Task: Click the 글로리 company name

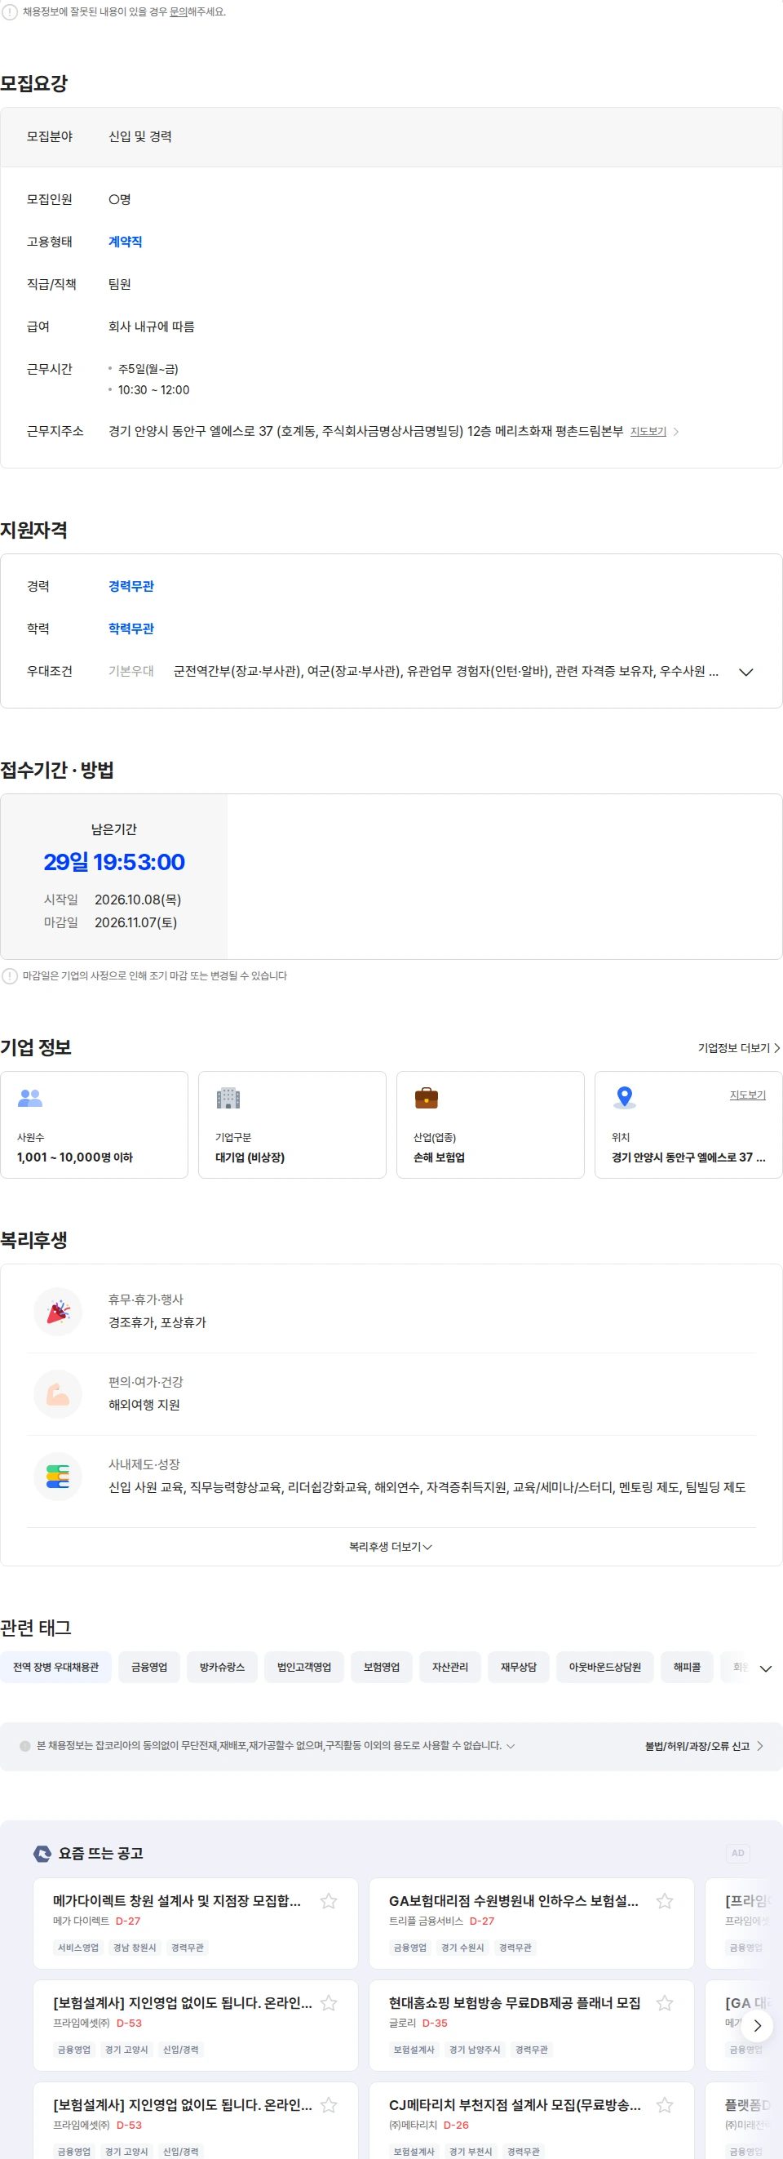Action: [x=402, y=2024]
